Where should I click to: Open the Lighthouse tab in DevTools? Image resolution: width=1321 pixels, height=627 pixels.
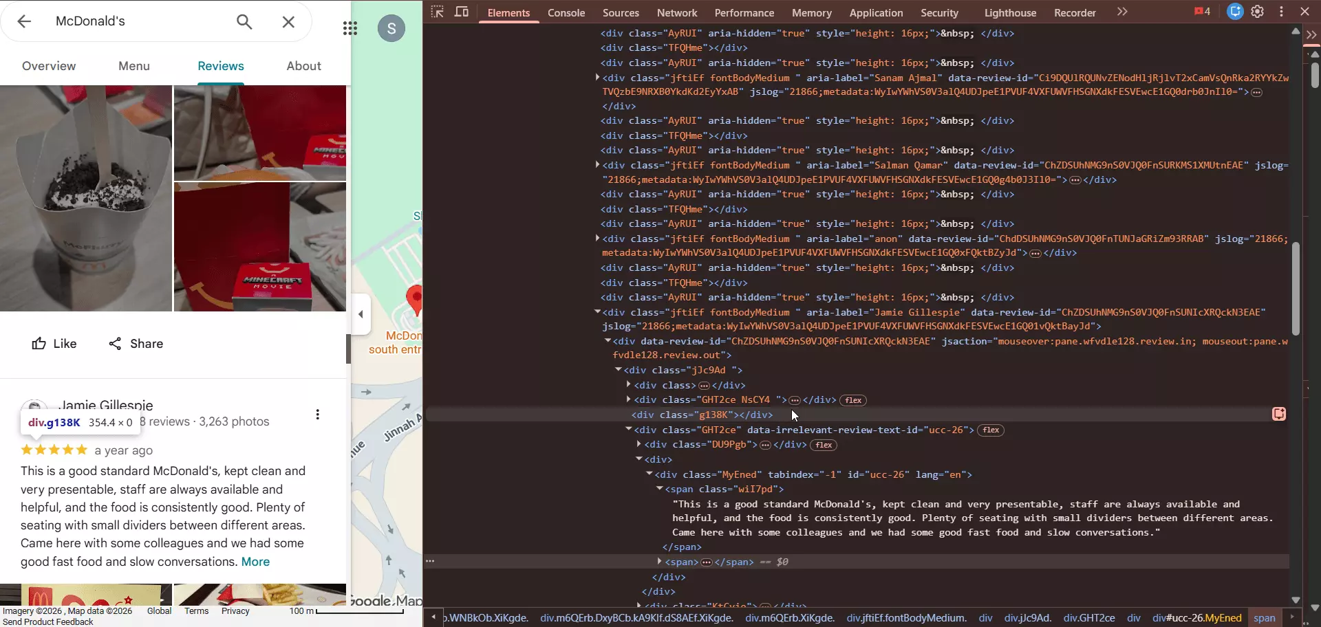pos(1010,12)
